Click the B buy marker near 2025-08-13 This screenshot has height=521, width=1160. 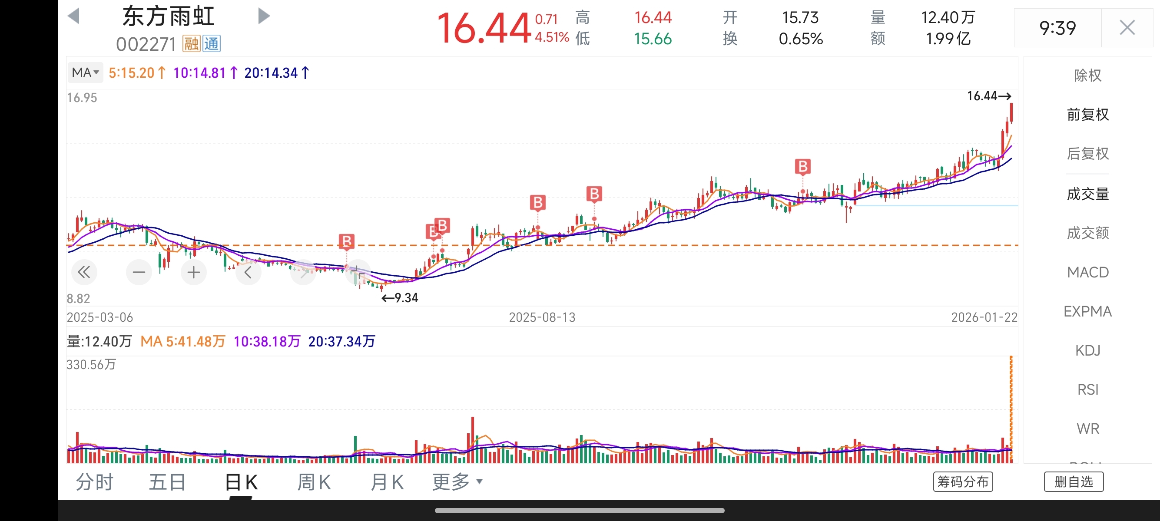pos(538,203)
